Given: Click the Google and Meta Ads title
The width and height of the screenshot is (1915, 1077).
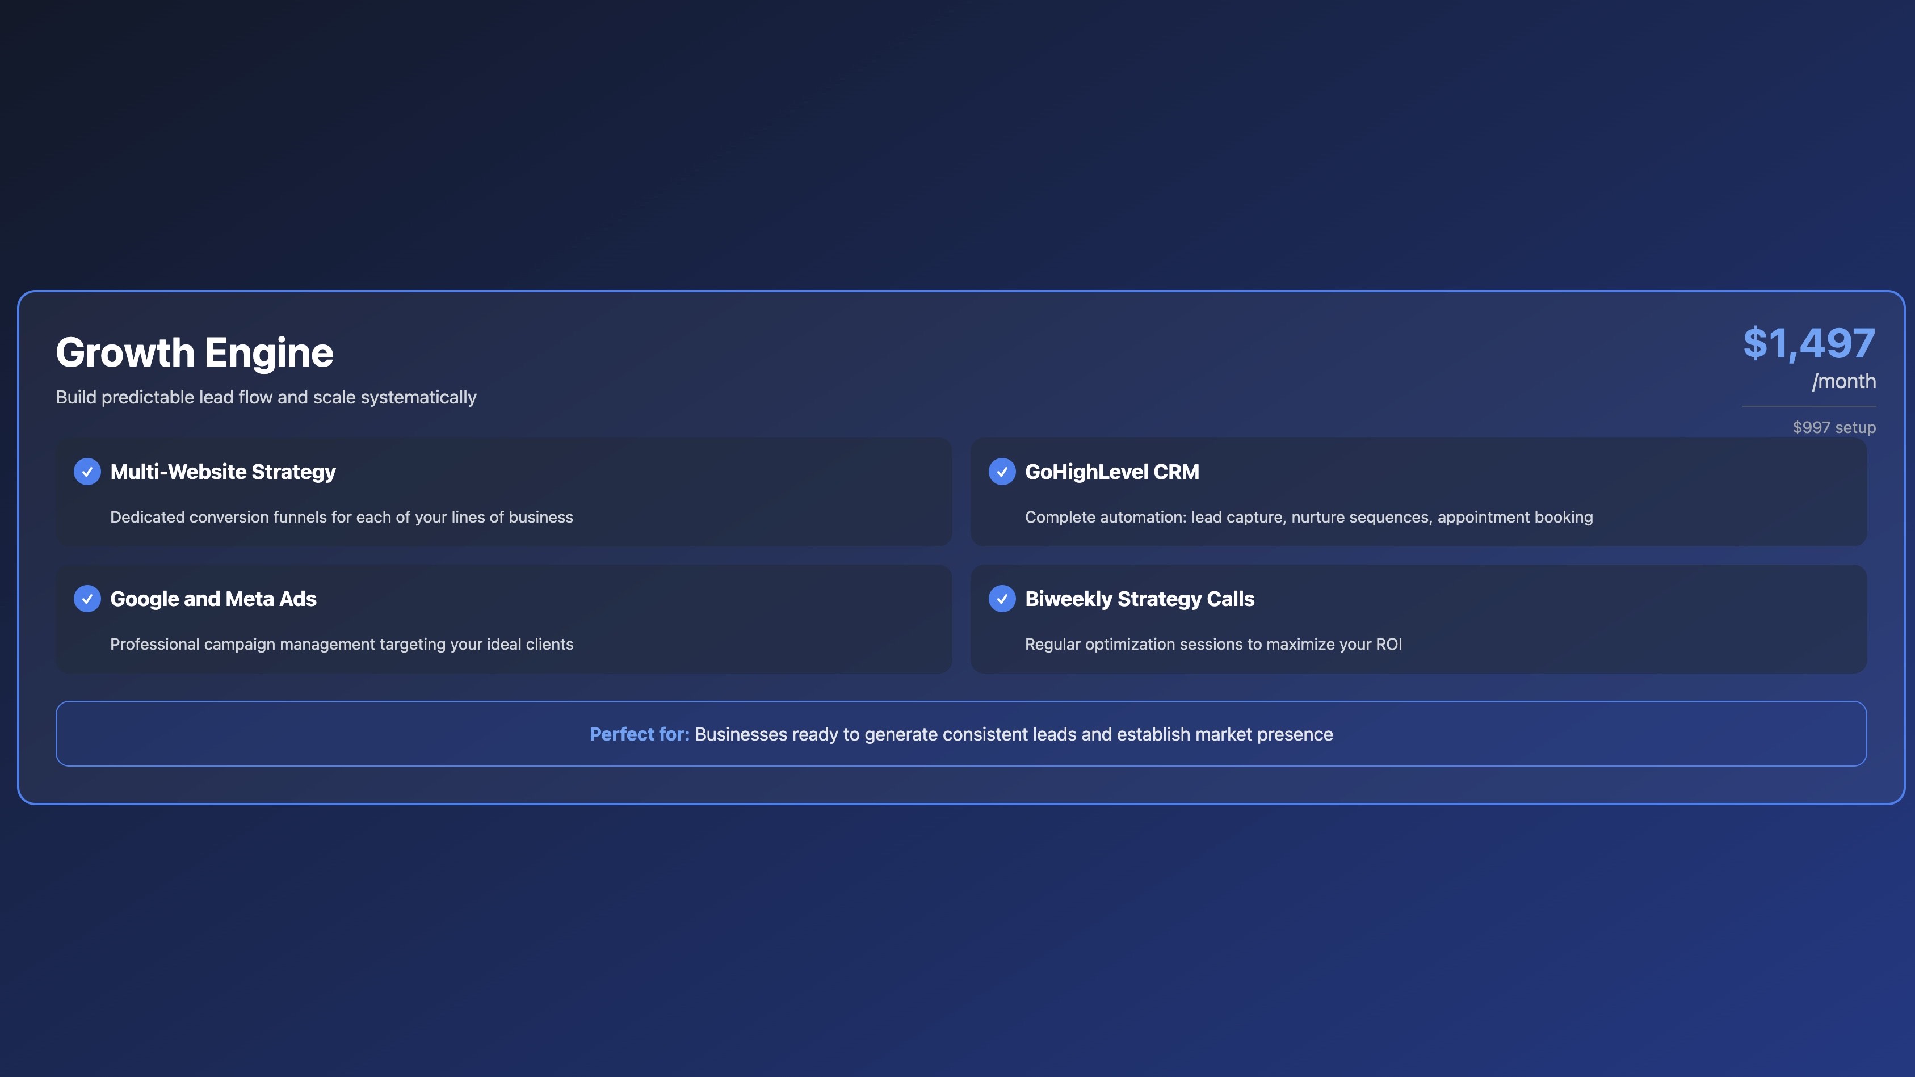Looking at the screenshot, I should [213, 599].
